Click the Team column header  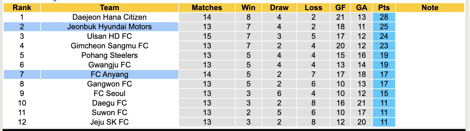pyautogui.click(x=109, y=8)
